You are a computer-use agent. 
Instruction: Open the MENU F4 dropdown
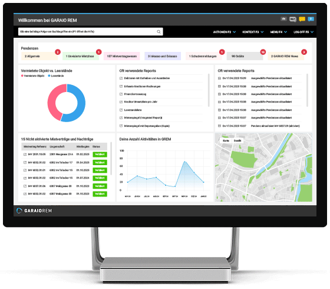pos(279,32)
